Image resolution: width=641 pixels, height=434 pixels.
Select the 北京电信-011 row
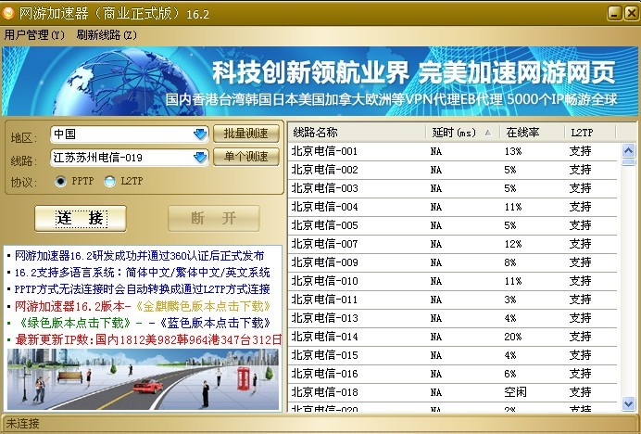coord(453,300)
